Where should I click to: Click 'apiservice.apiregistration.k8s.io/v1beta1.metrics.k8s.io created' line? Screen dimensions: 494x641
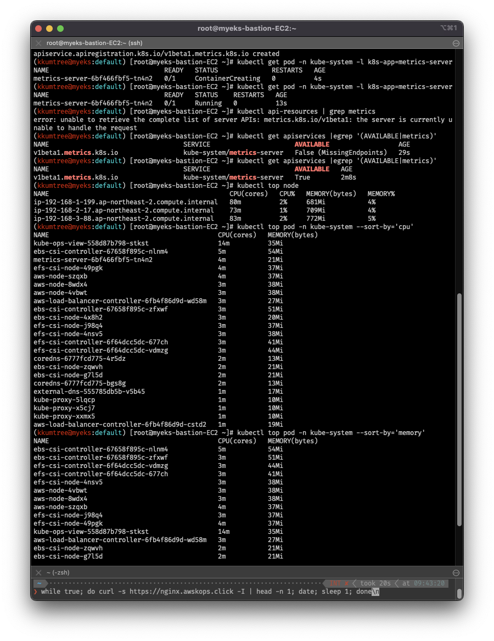[x=156, y=54]
